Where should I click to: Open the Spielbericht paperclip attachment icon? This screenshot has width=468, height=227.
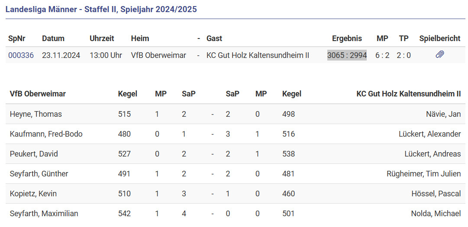point(439,55)
